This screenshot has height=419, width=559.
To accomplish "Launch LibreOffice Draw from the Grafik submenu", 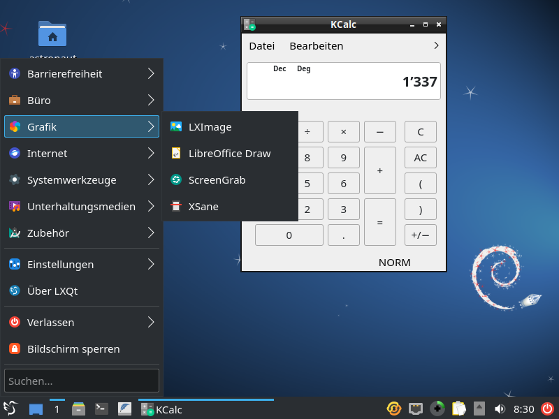I will click(x=230, y=153).
